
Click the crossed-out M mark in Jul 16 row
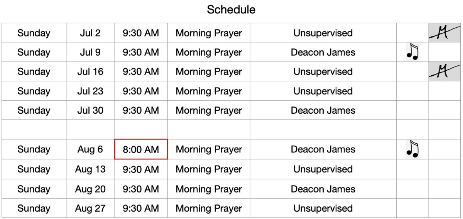click(445, 71)
